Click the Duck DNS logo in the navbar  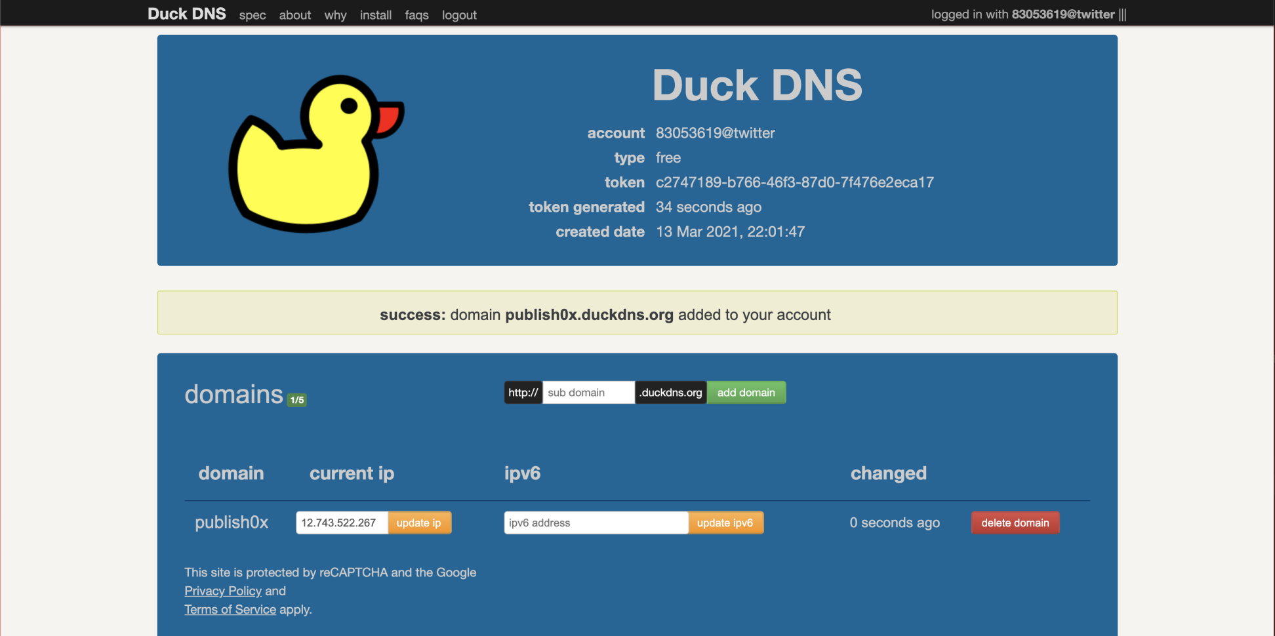coord(187,13)
